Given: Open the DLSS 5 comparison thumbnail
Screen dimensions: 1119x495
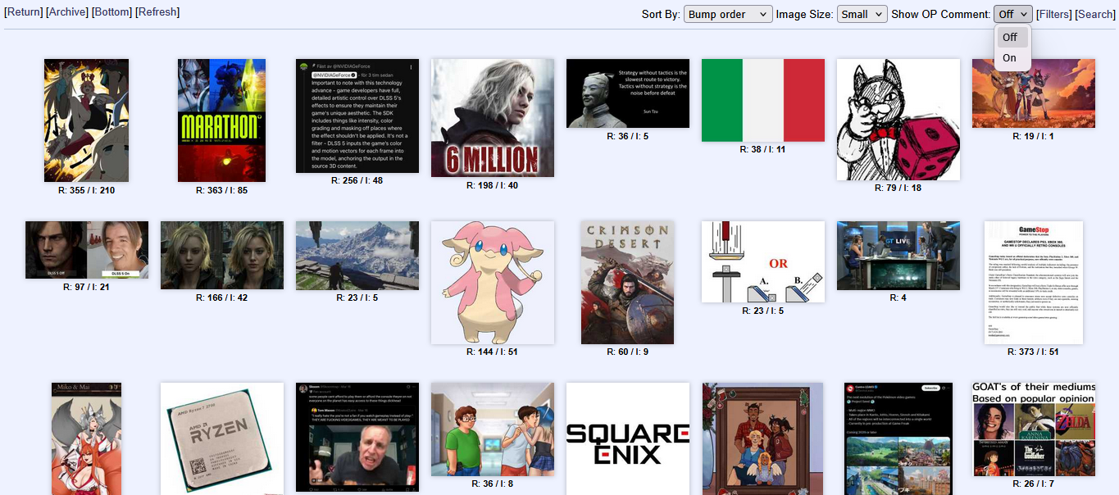Looking at the screenshot, I should coord(87,250).
